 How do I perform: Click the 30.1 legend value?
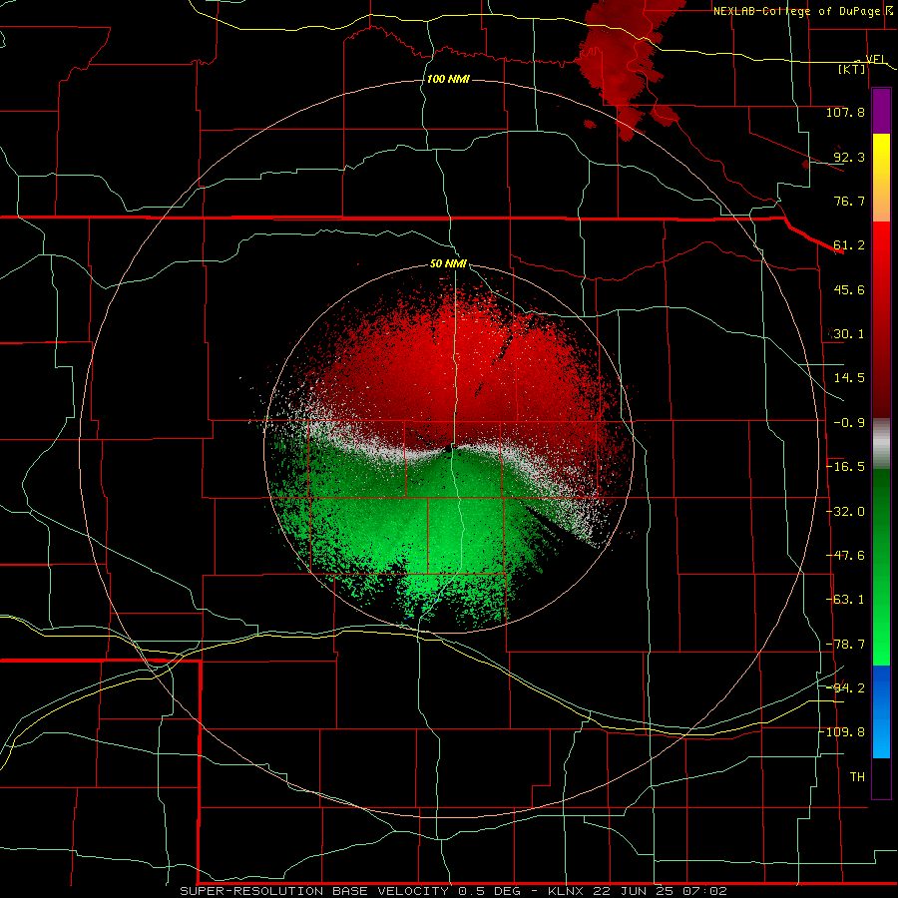click(849, 334)
